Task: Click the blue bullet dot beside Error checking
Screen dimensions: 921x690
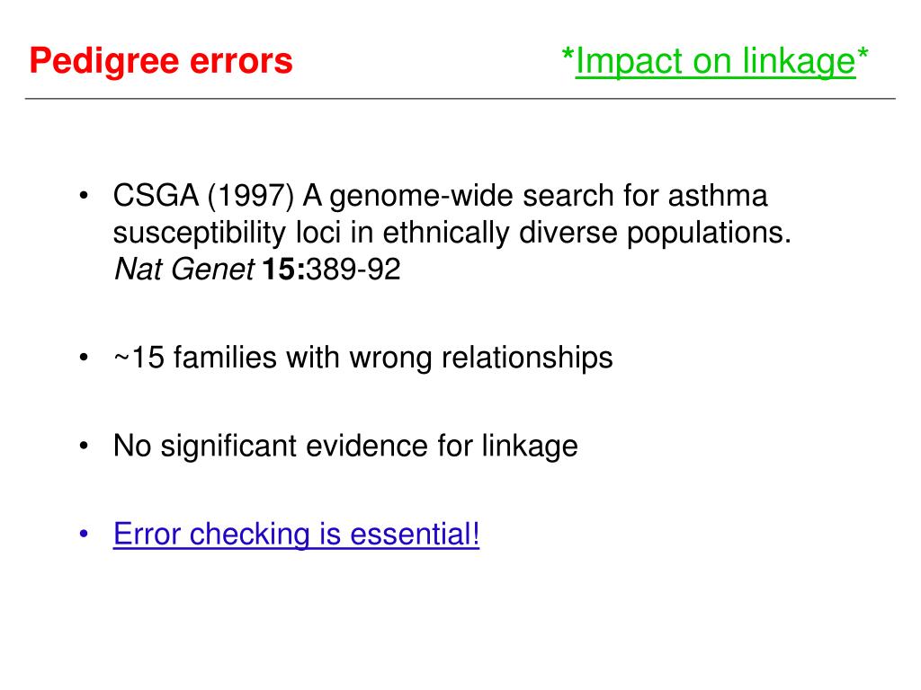Action: point(84,534)
